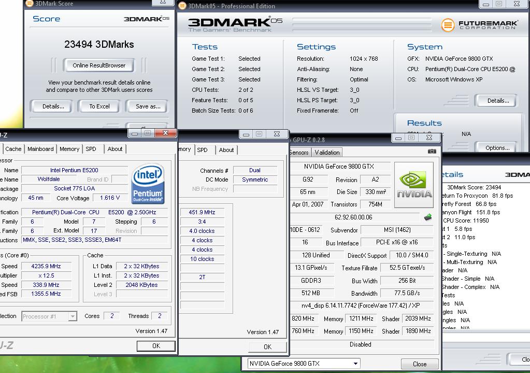Viewport: 530px width, 373px height.
Task: Click the Resolution 1024 x 768 setting
Action: 364,59
